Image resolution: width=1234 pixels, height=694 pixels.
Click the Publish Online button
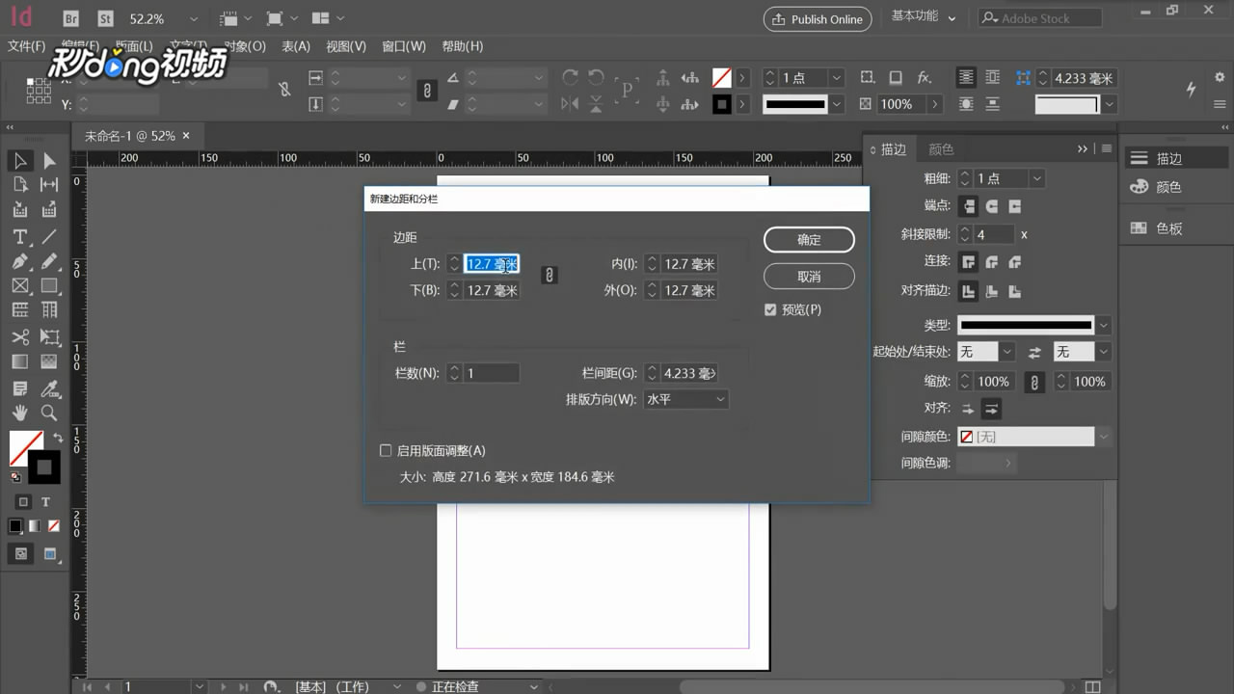[x=818, y=19]
